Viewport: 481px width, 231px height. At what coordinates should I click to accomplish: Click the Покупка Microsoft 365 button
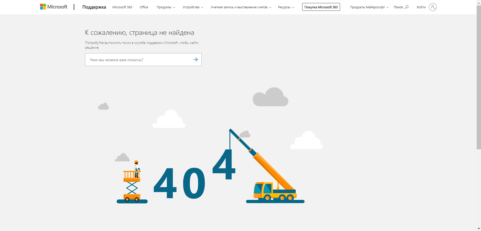(x=321, y=7)
